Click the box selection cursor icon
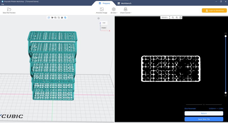 [x=59, y=18]
